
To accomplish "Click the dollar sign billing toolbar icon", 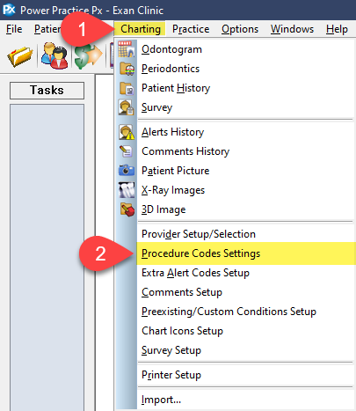I will tap(88, 56).
